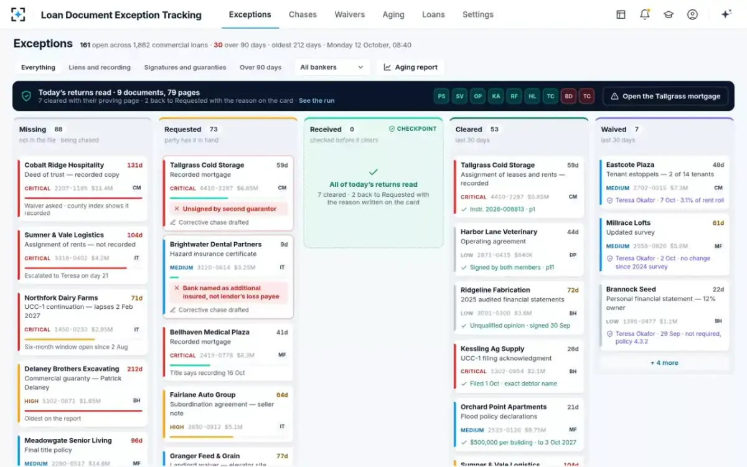Screen dimensions: 747x467
Task: Click the SV document badge
Action: pyautogui.click(x=459, y=97)
